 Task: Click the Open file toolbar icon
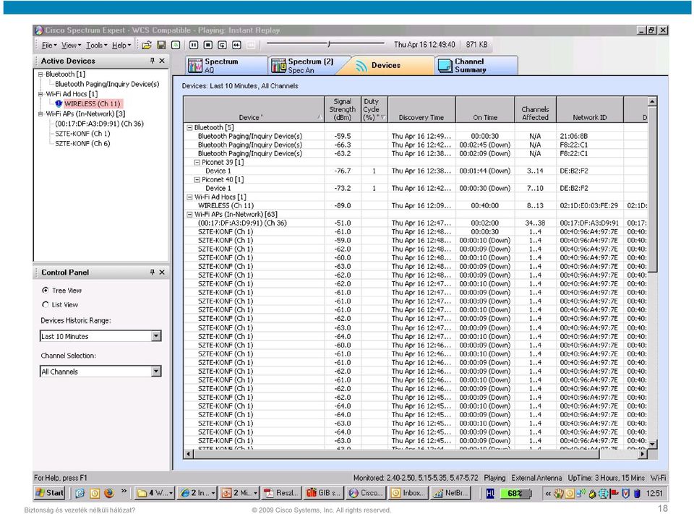147,45
